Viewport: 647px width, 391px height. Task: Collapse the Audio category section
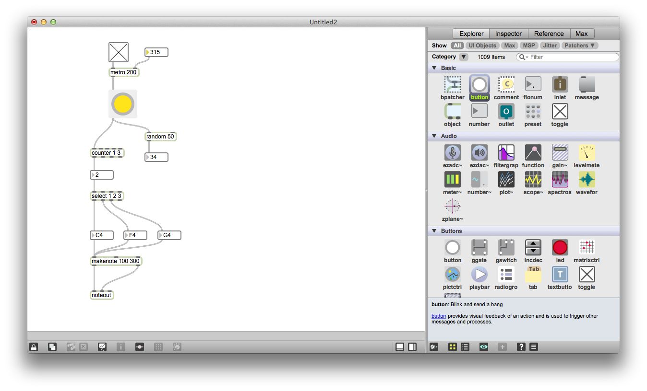point(435,136)
